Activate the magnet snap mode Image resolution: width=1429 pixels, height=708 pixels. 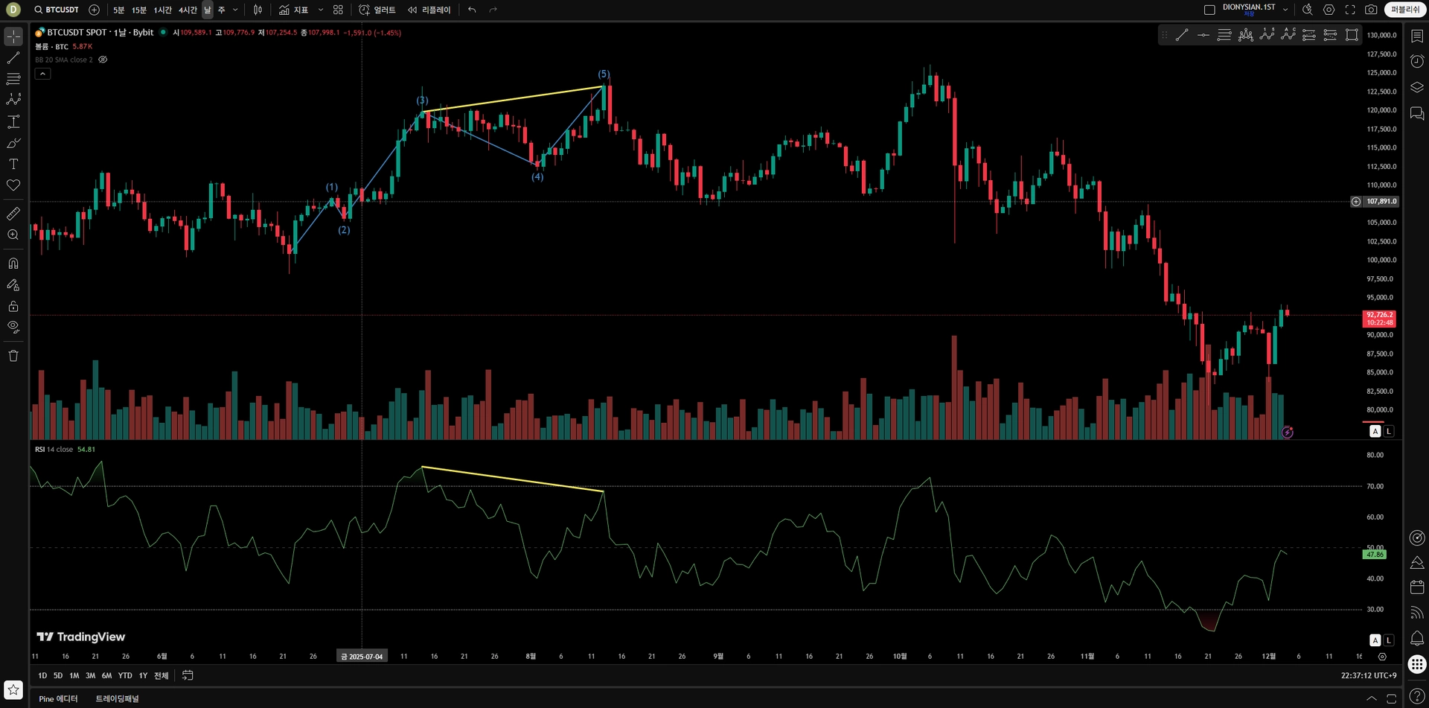(x=13, y=263)
